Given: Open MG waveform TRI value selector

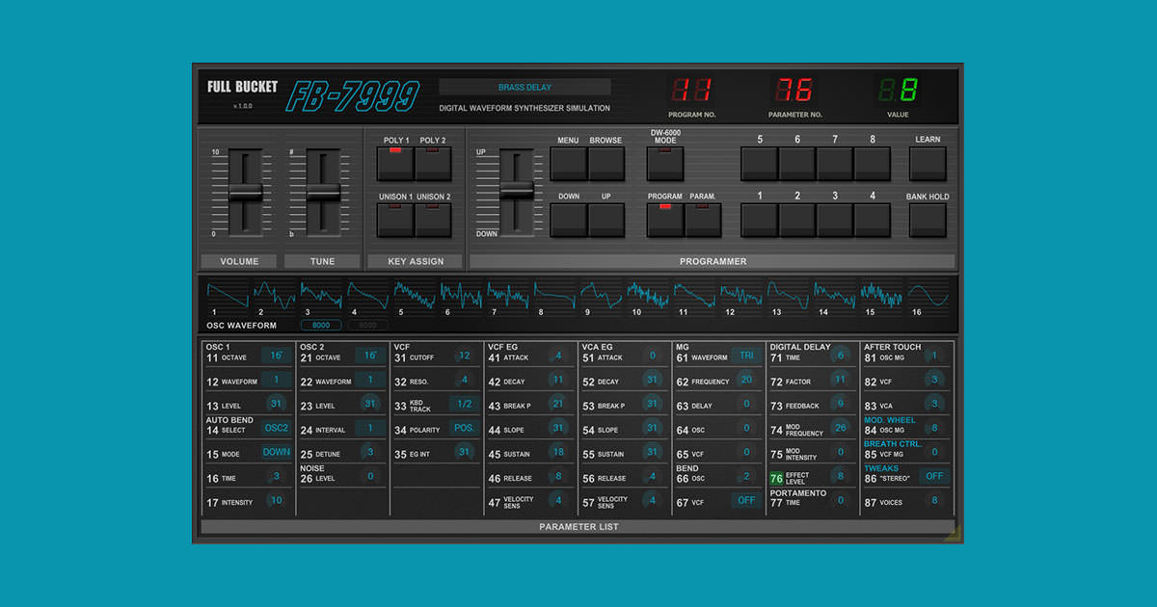Looking at the screenshot, I should [745, 356].
